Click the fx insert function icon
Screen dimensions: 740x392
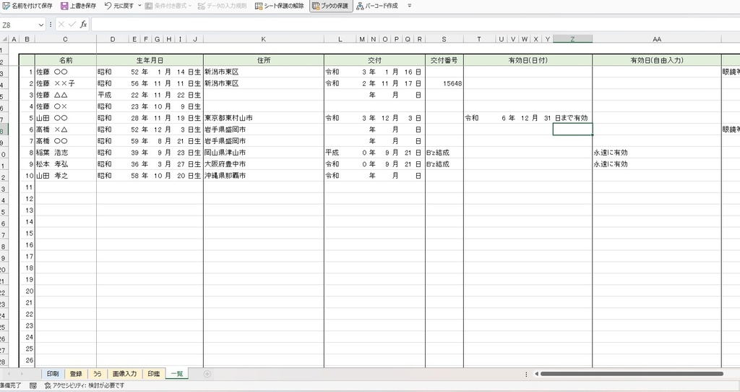click(x=84, y=25)
